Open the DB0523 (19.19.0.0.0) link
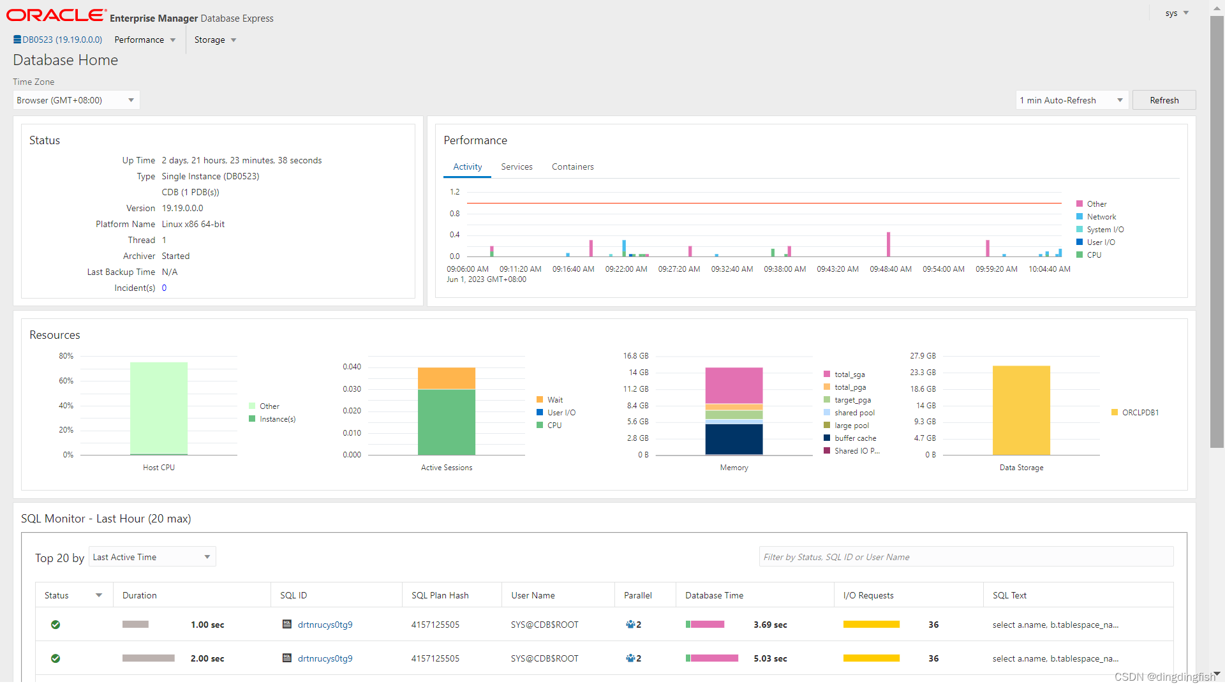Image resolution: width=1225 pixels, height=689 pixels. 63,40
